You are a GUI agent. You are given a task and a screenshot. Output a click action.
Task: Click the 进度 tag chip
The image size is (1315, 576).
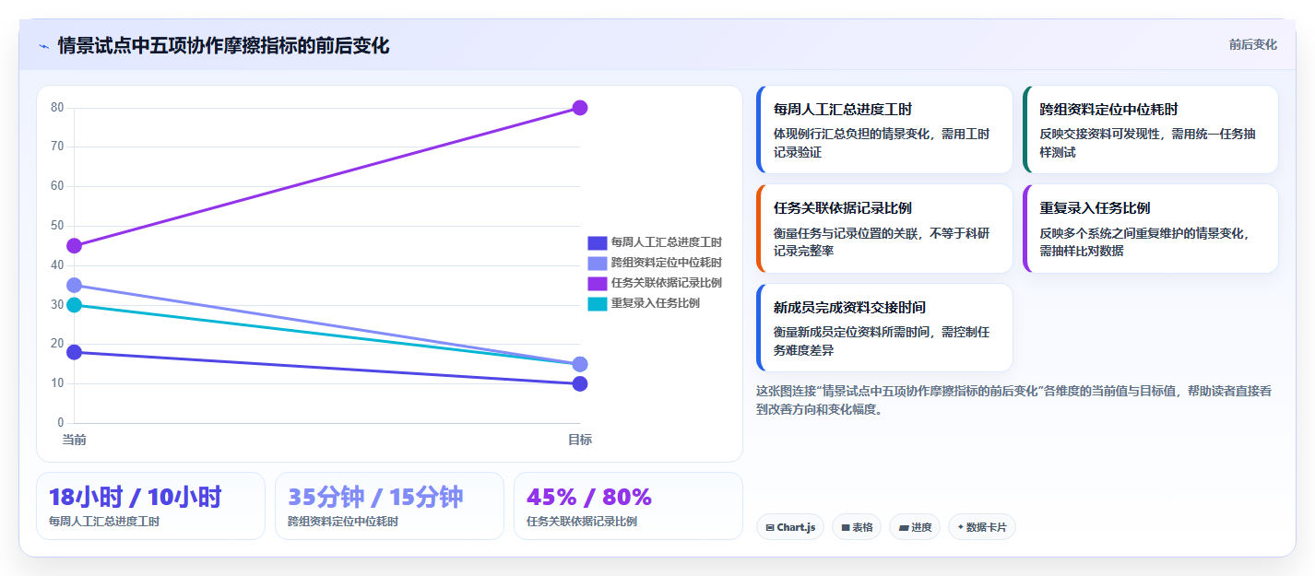(x=915, y=527)
